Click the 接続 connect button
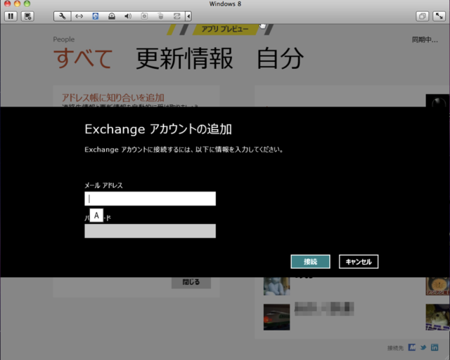Viewport: 450px width, 360px height. pyautogui.click(x=310, y=262)
